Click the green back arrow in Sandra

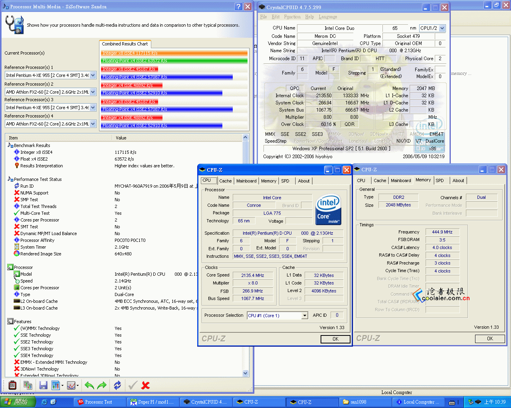[x=89, y=385]
